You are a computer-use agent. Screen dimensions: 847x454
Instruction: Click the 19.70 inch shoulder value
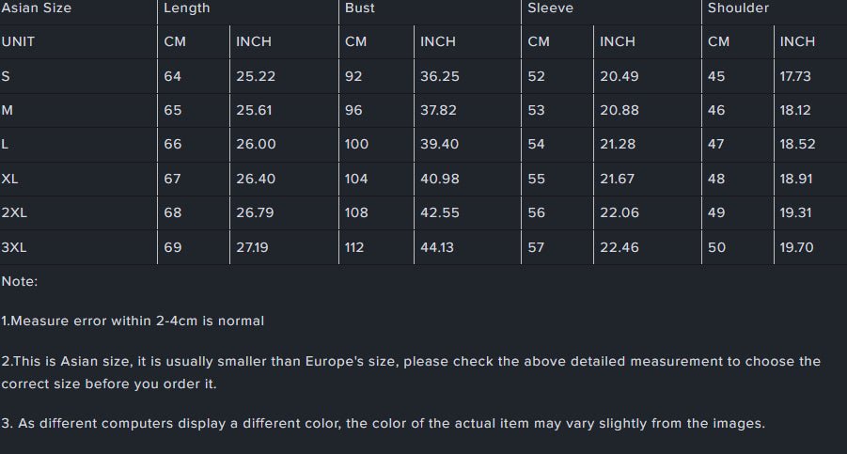click(x=796, y=247)
